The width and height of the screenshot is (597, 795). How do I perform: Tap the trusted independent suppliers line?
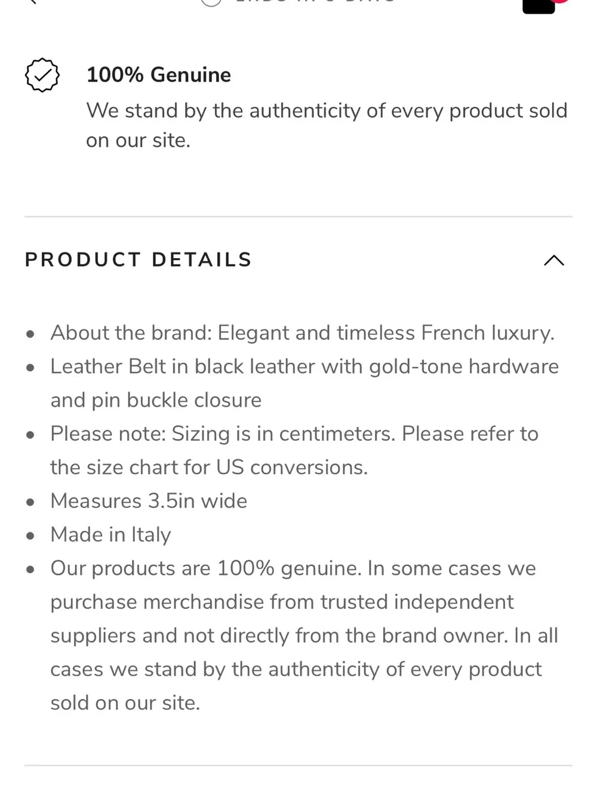pyautogui.click(x=282, y=602)
